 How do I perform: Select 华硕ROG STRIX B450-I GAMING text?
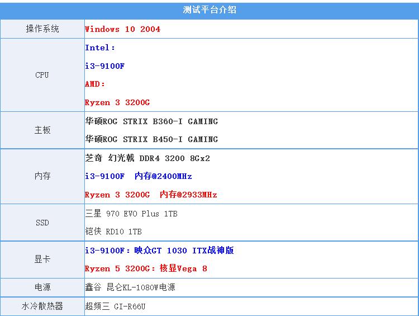pyautogui.click(x=151, y=139)
